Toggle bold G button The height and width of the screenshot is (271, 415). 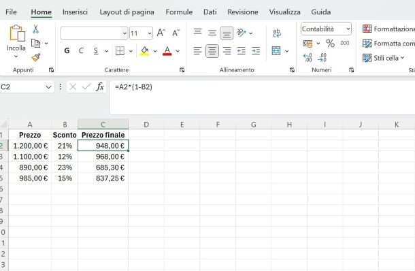(67, 50)
